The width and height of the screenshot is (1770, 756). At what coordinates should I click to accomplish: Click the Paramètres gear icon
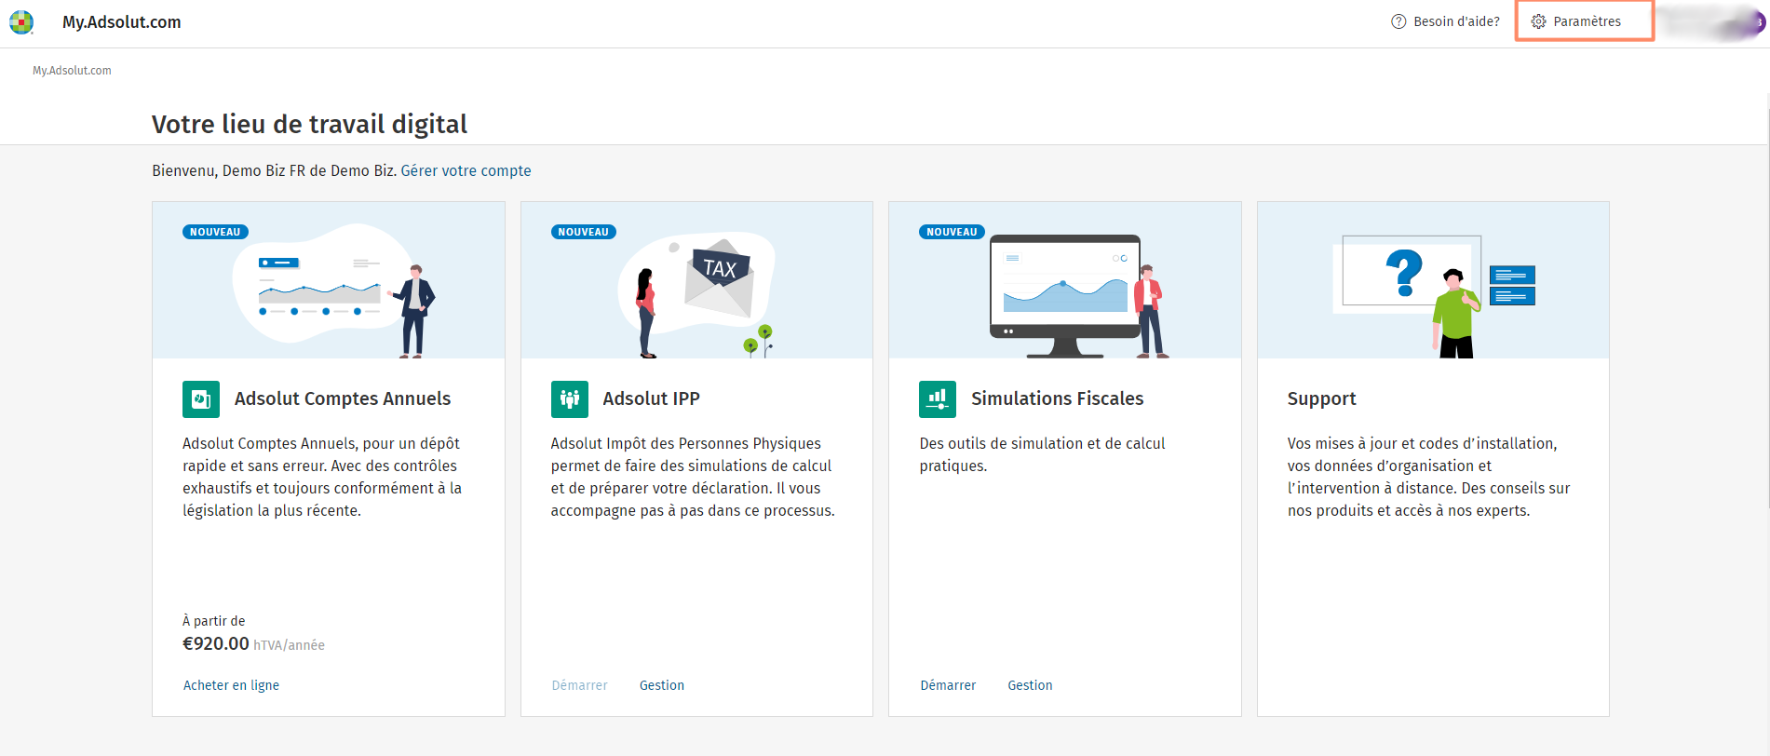1539,21
